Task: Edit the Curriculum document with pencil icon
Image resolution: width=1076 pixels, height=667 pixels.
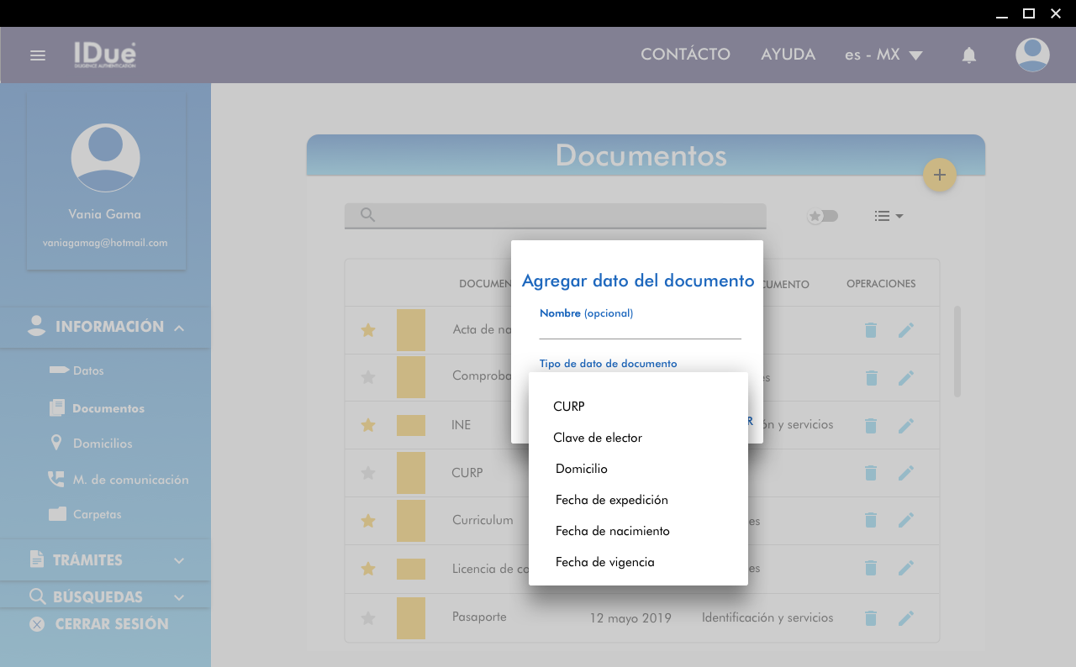Action: (x=905, y=521)
